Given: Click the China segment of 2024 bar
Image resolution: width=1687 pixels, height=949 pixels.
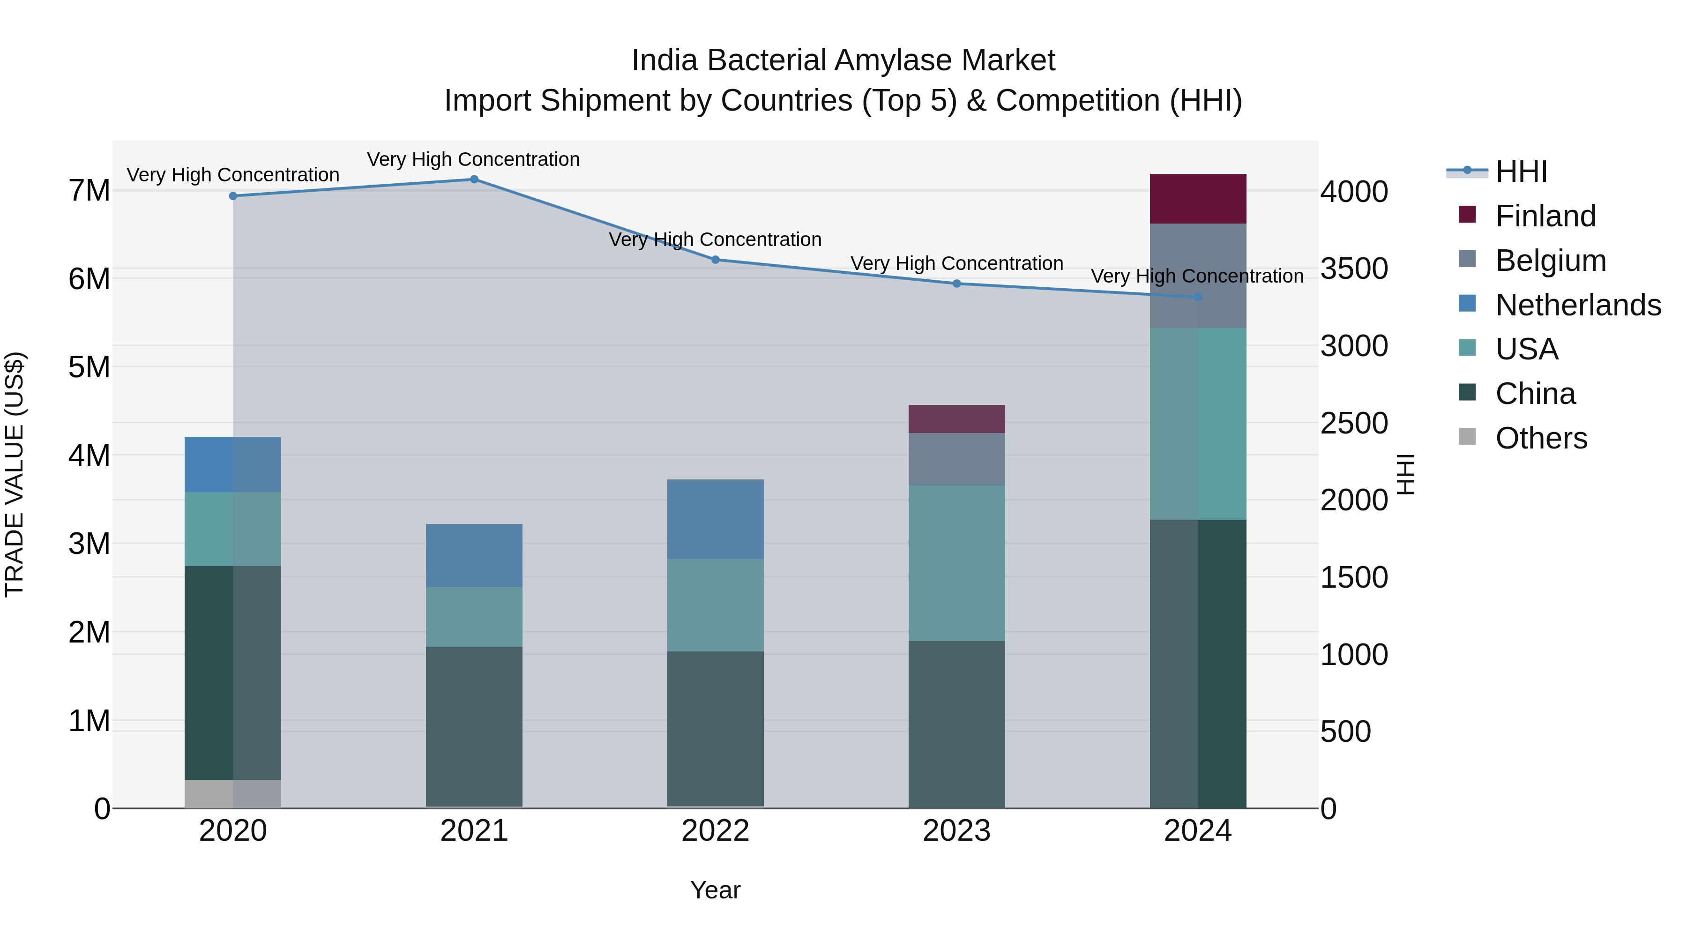Looking at the screenshot, I should [x=1198, y=664].
